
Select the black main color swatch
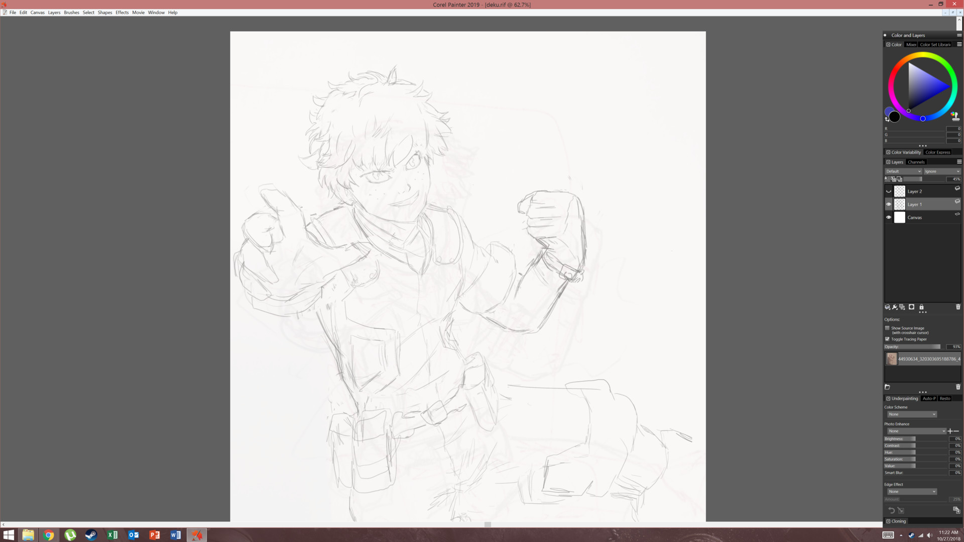pos(895,117)
